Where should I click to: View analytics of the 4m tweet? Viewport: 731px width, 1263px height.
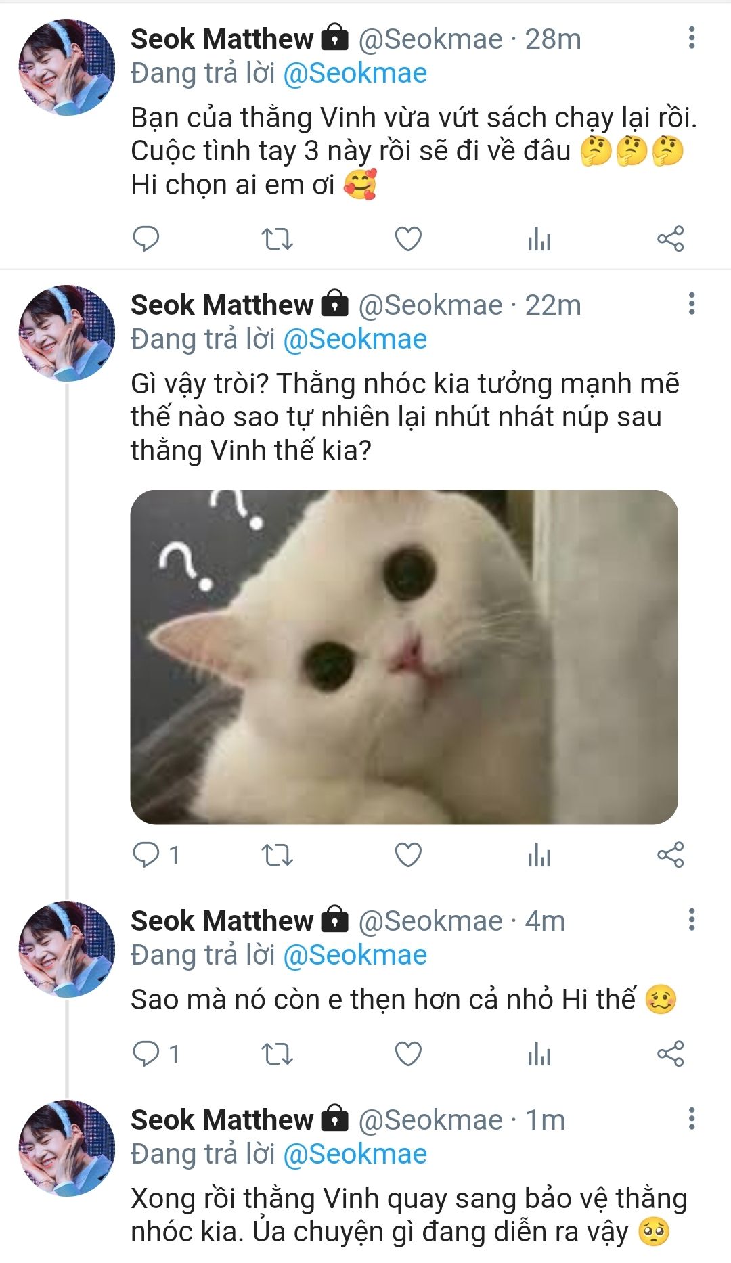coord(539,1054)
